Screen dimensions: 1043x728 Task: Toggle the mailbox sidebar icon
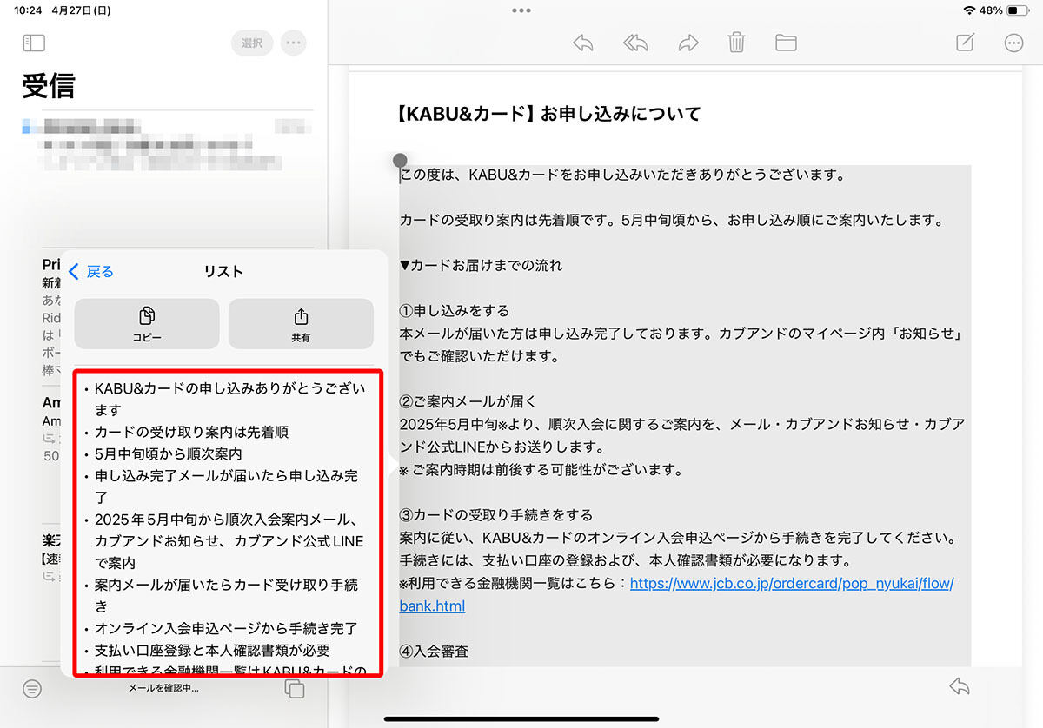pyautogui.click(x=34, y=43)
